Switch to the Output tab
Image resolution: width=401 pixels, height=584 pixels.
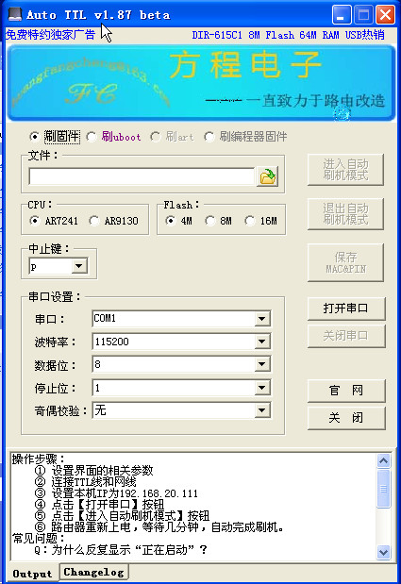[32, 574]
